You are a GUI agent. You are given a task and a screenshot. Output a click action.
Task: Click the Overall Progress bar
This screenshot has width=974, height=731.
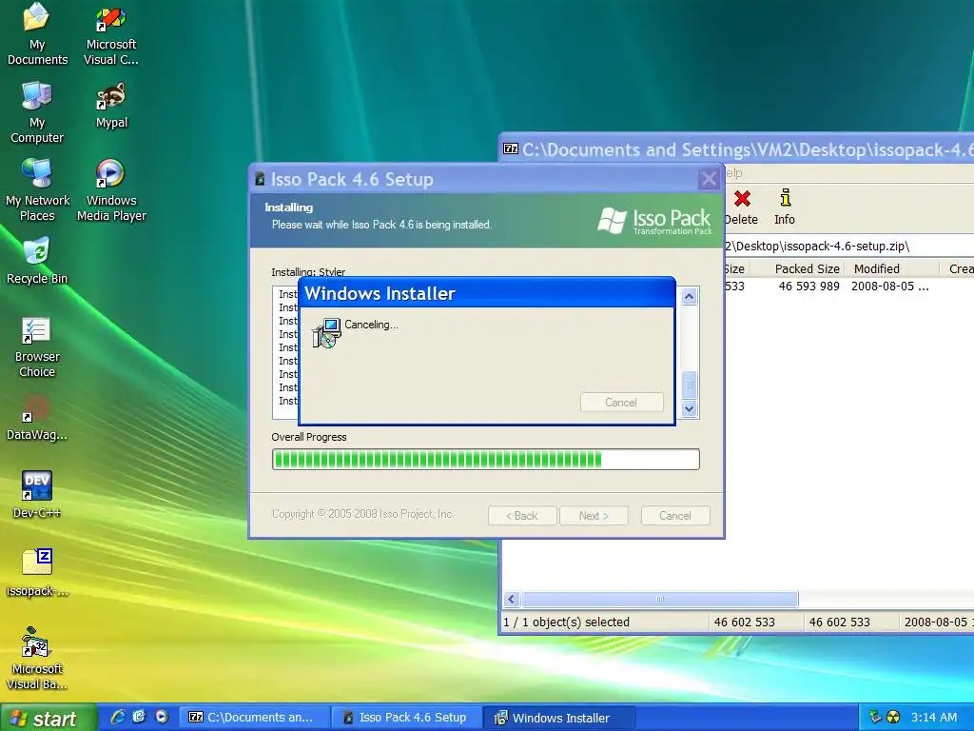pyautogui.click(x=486, y=460)
